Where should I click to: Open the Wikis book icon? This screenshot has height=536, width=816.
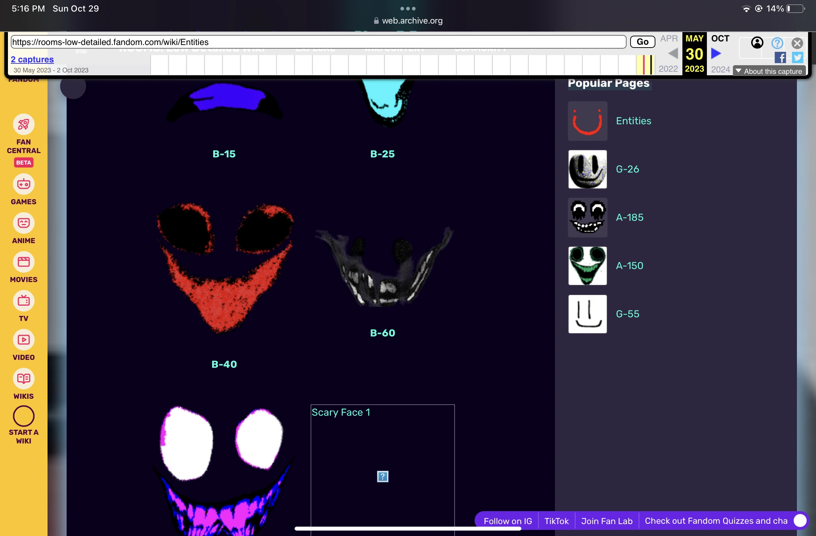tap(24, 379)
